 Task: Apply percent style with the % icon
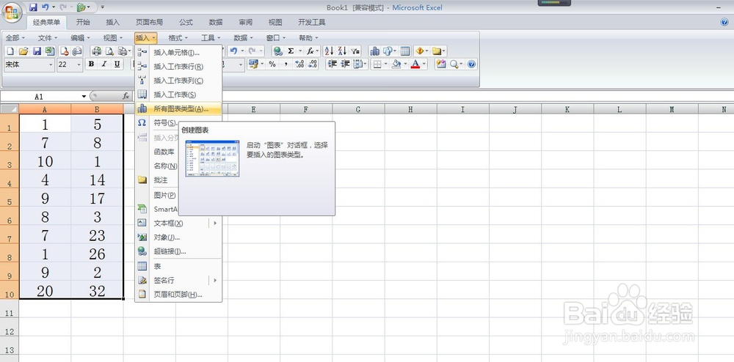tap(272, 64)
